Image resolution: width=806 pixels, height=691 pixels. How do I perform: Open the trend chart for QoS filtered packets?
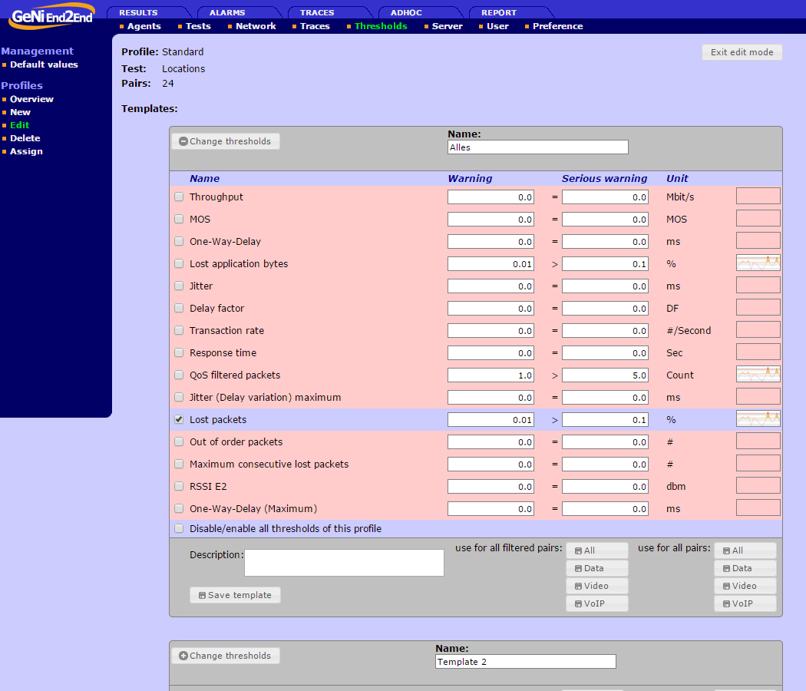click(x=758, y=375)
